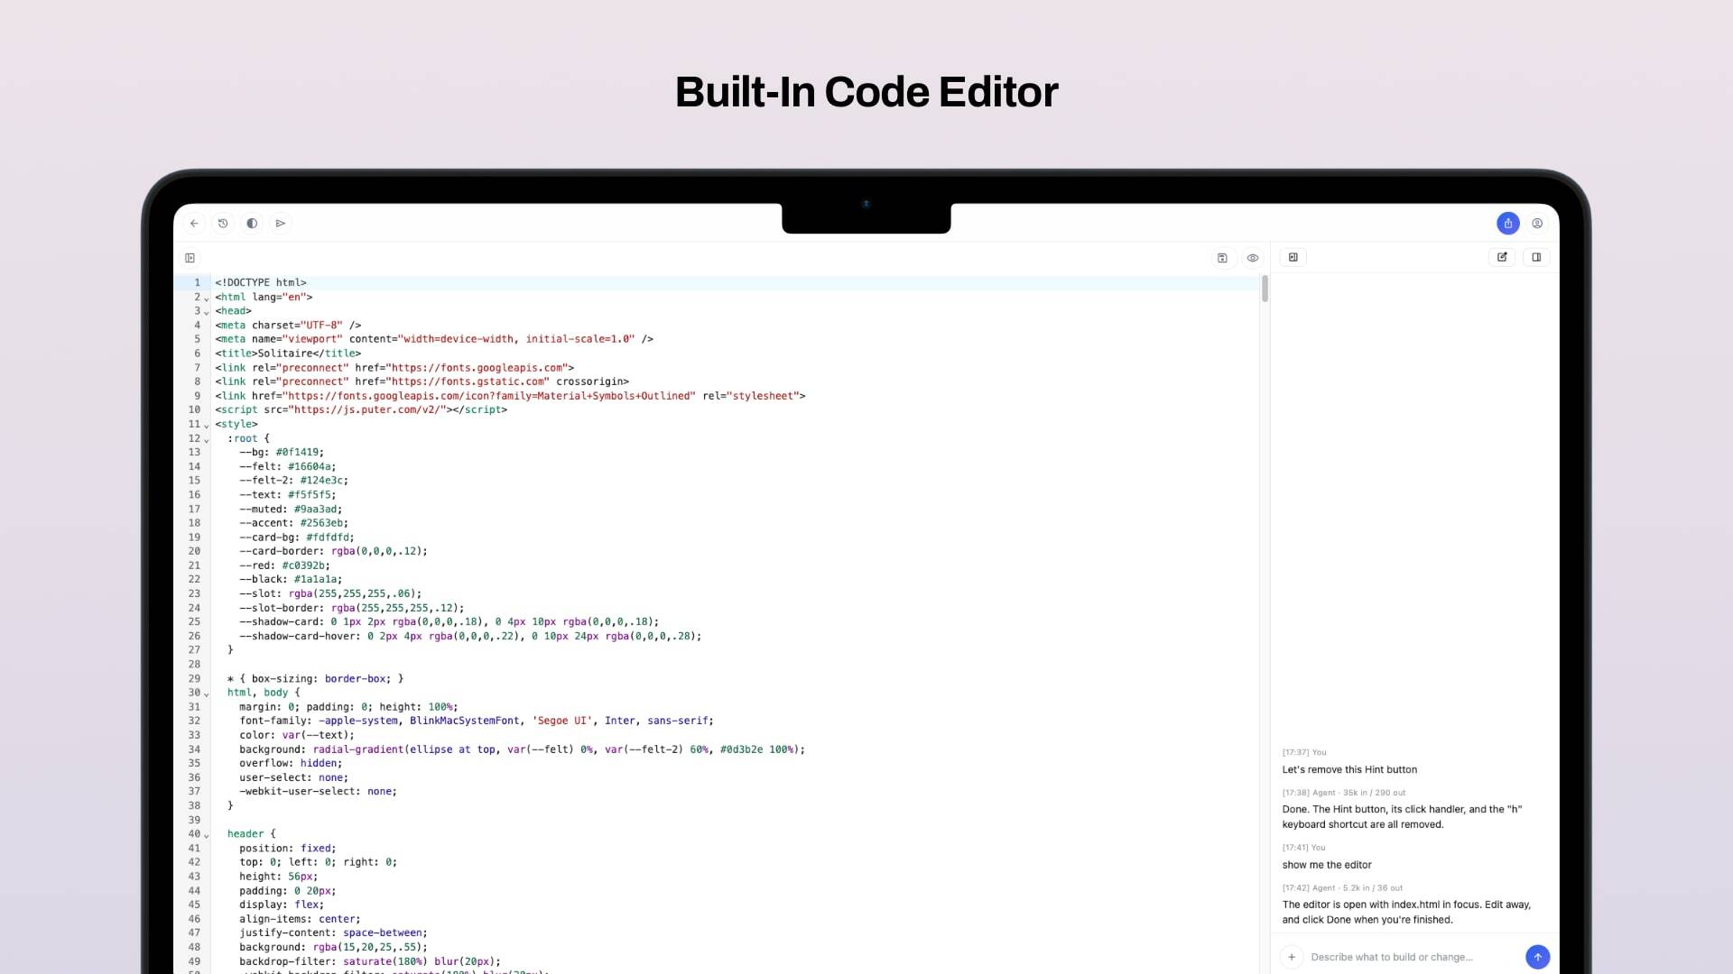Collapse the html, body fold on line 30
Image resolution: width=1733 pixels, height=974 pixels.
coord(207,694)
